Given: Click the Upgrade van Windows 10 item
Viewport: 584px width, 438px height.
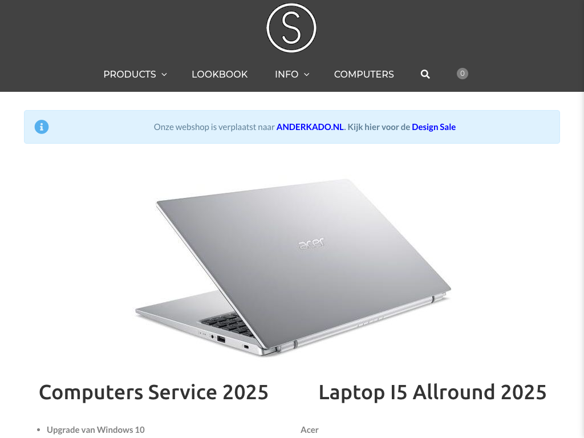Looking at the screenshot, I should 96,430.
